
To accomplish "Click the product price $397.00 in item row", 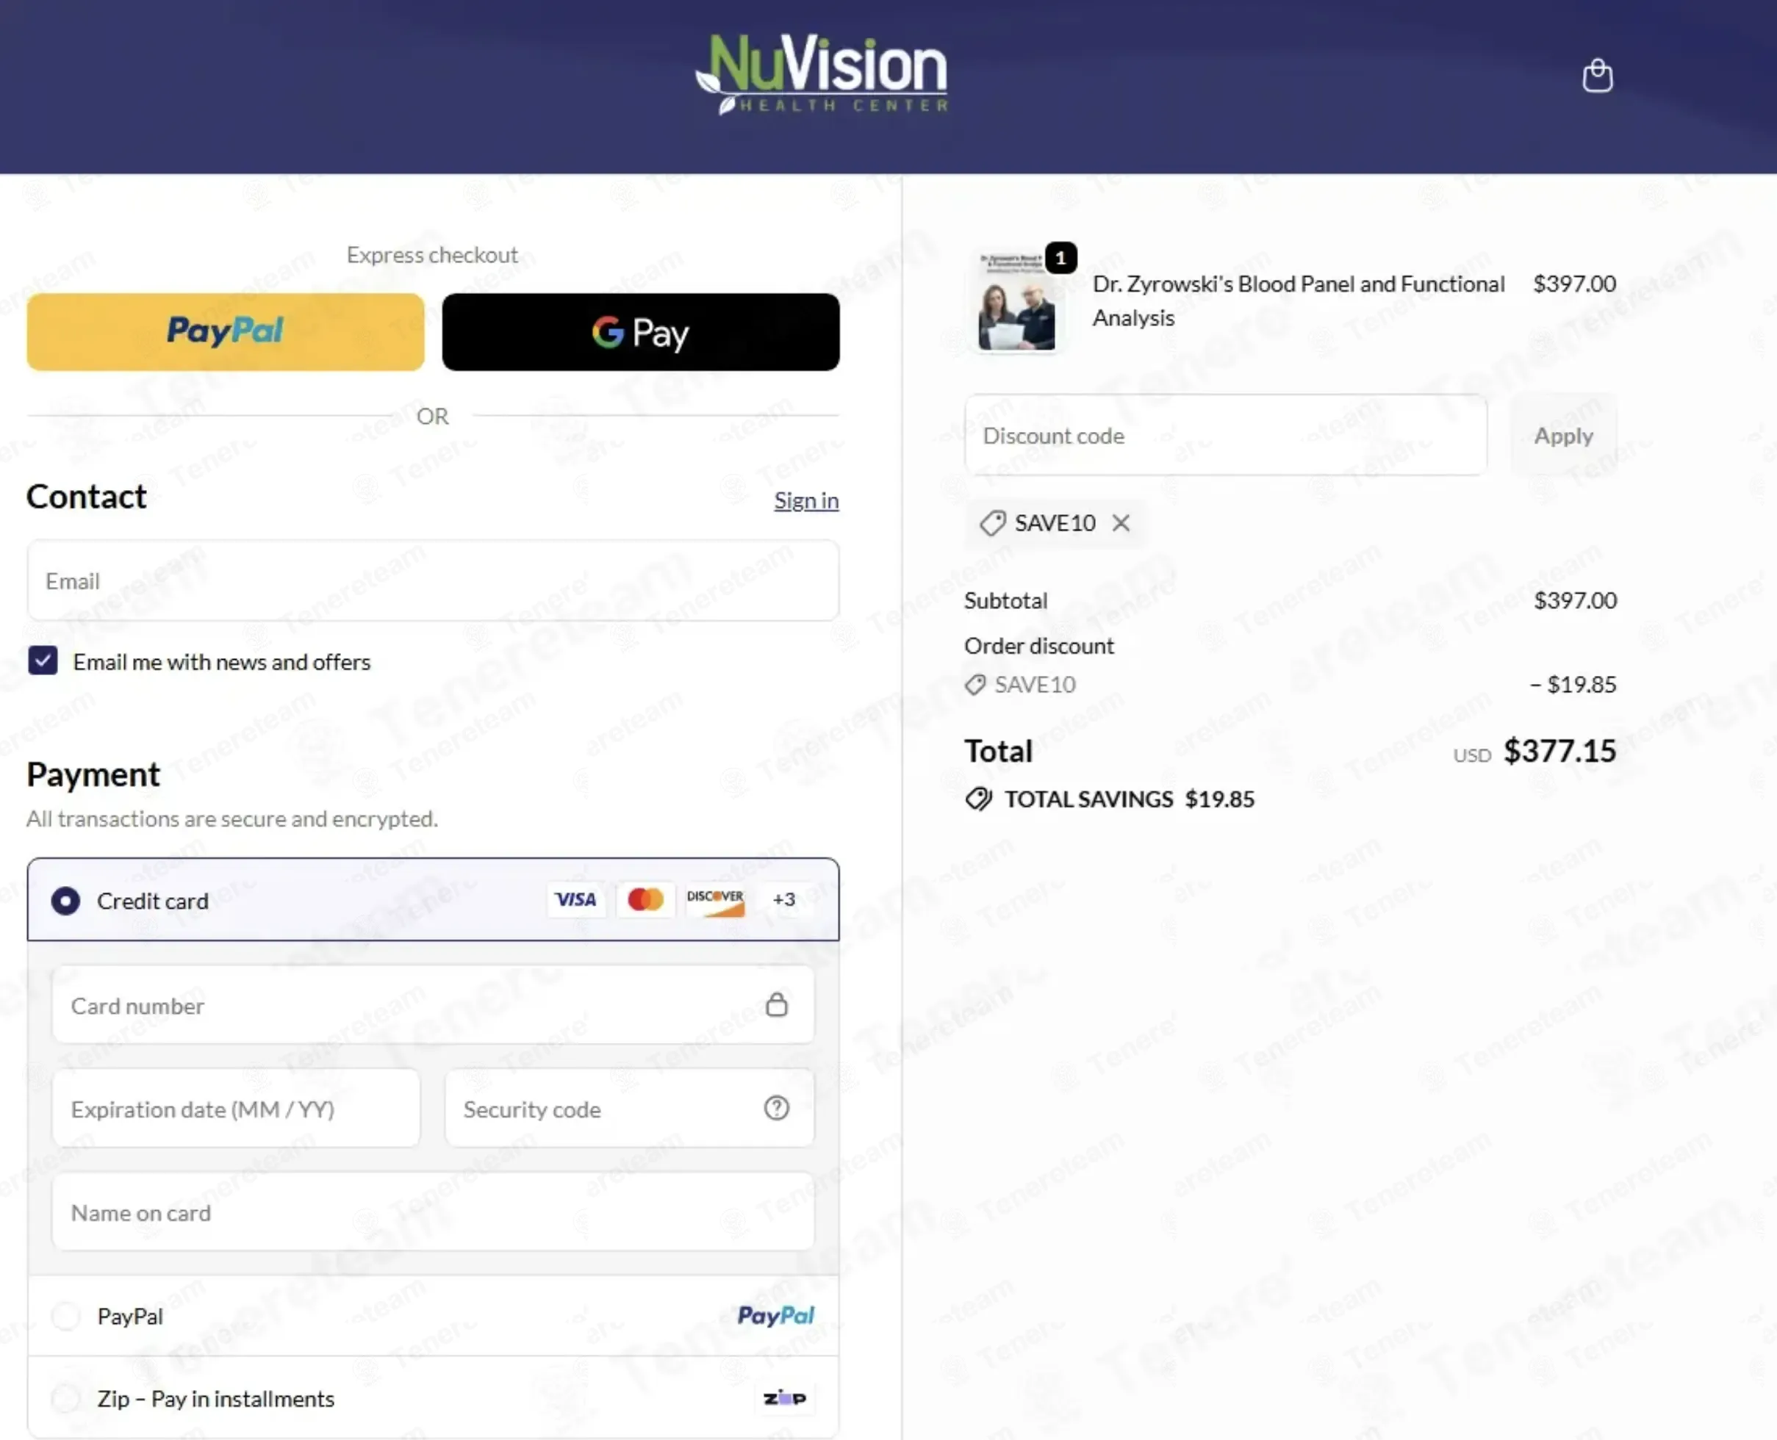I will pos(1575,284).
